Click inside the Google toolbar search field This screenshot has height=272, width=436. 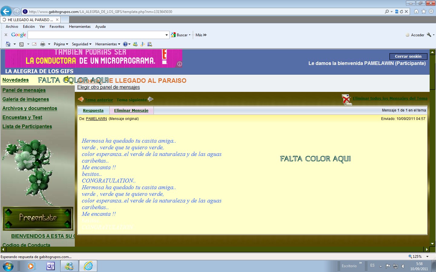97,35
